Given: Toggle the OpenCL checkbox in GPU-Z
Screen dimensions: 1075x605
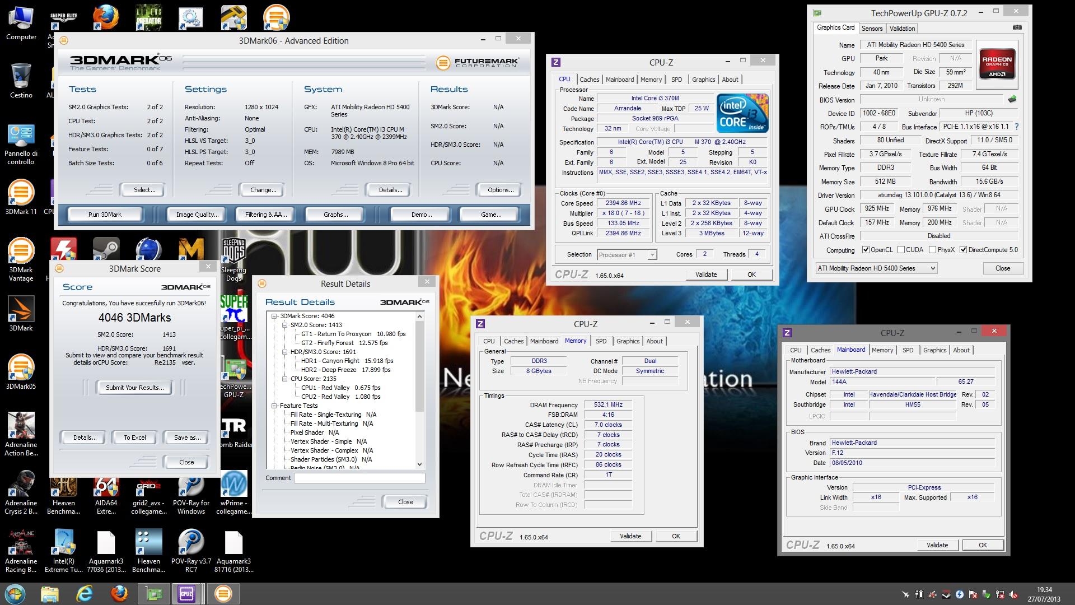Looking at the screenshot, I should 866,250.
